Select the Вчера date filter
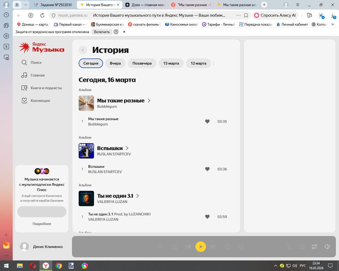339x271 pixels. (115, 63)
